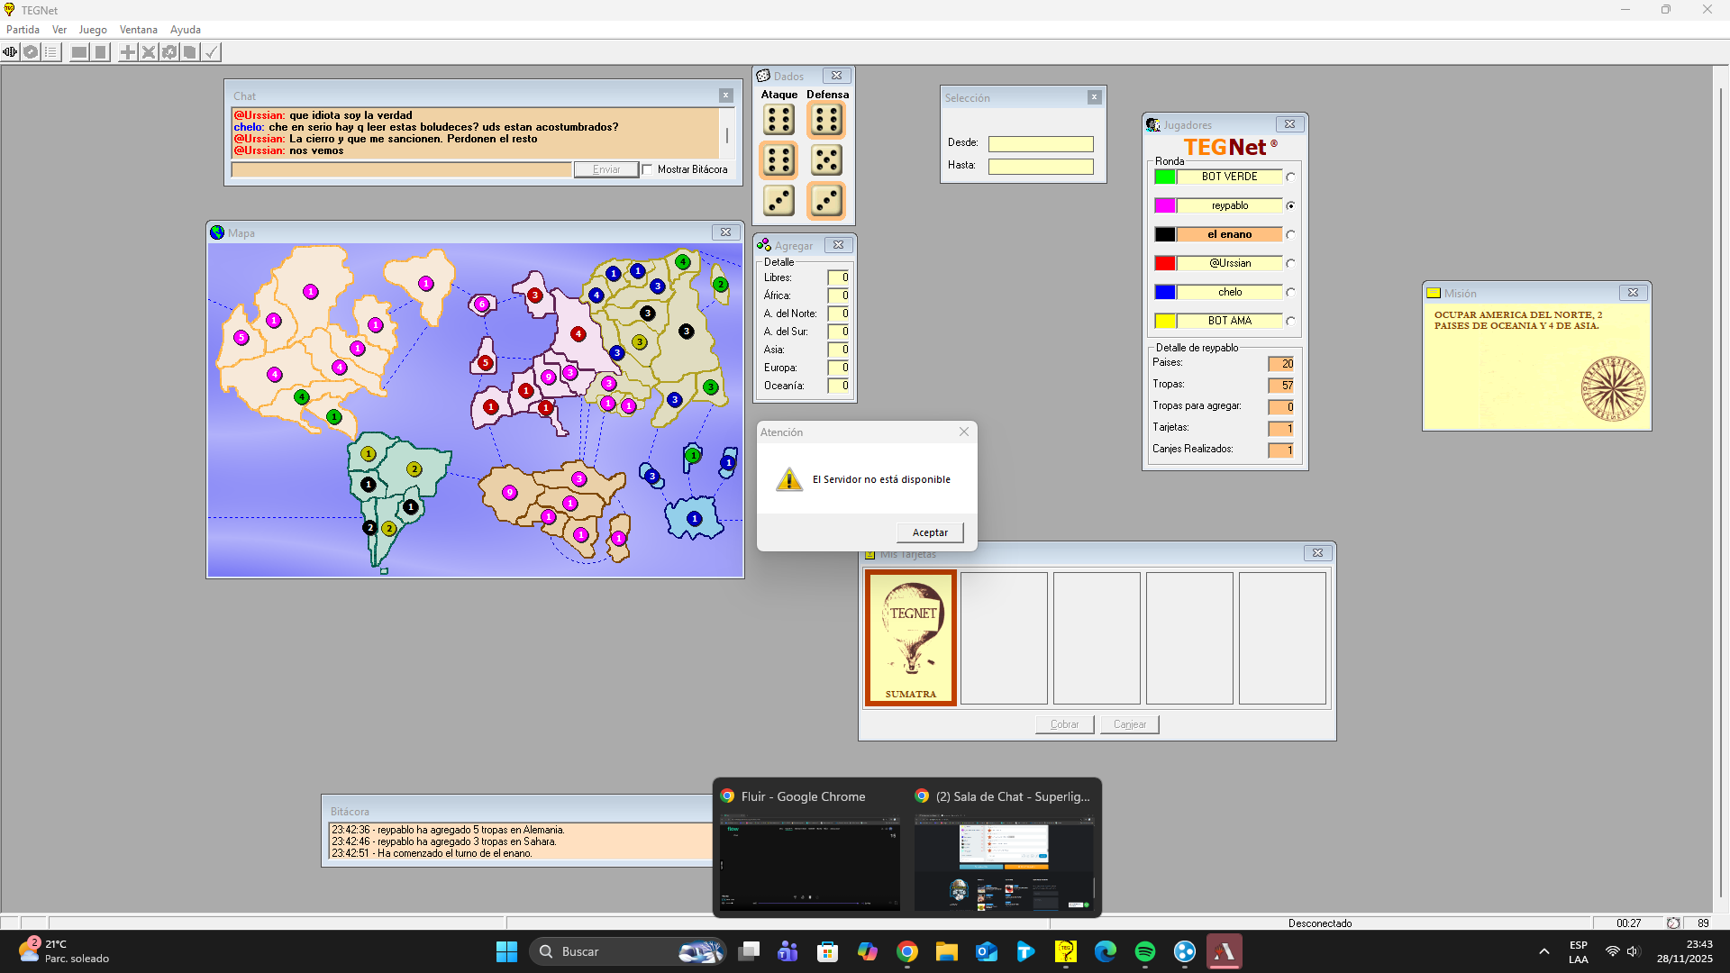Select the BOT VERDE radio button

coord(1290,177)
